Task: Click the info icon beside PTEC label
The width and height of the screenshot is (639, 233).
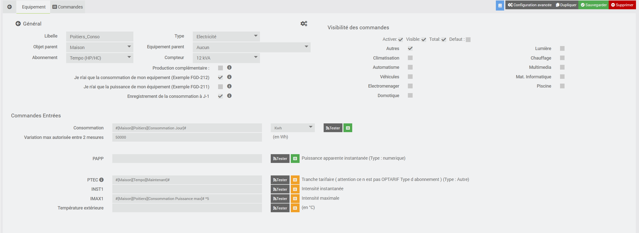Action: [102, 180]
